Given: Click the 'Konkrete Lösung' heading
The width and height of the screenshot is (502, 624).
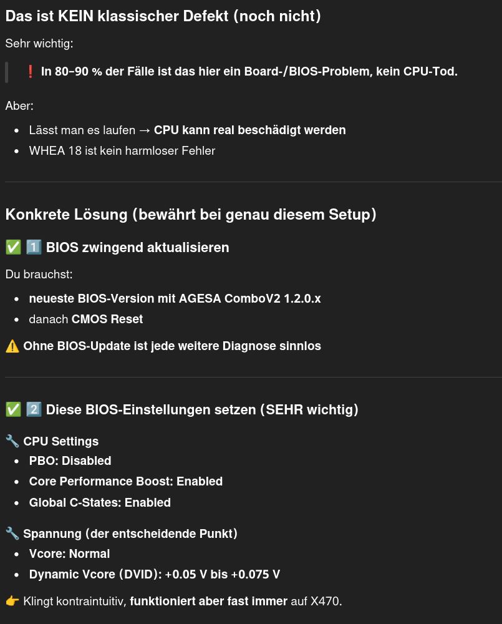Looking at the screenshot, I should (x=190, y=215).
